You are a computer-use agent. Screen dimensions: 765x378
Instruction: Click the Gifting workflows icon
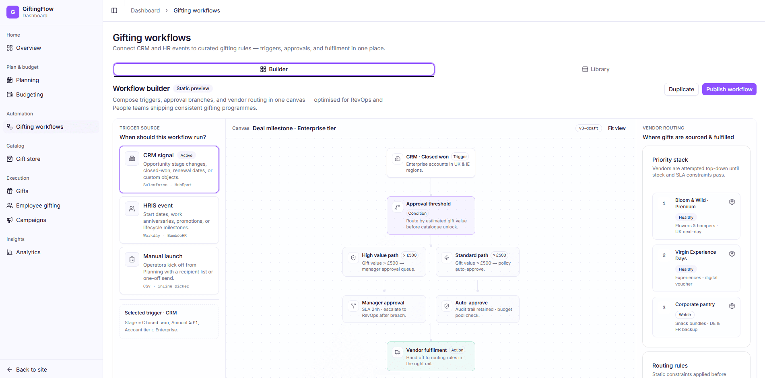pyautogui.click(x=10, y=127)
